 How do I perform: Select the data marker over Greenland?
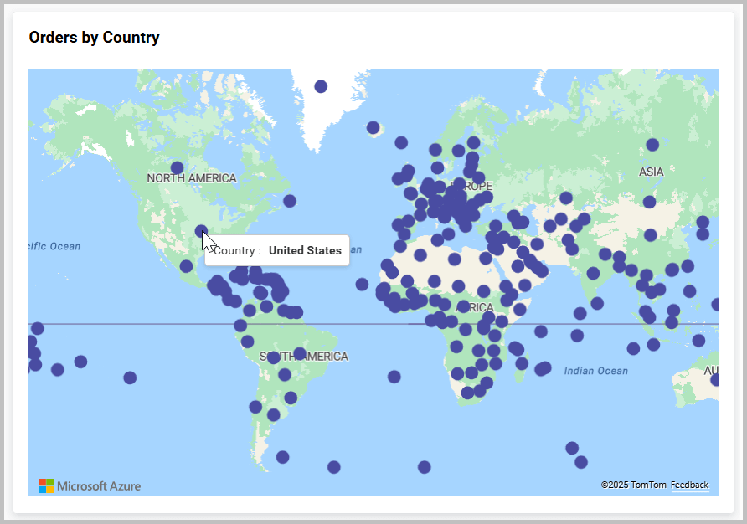pyautogui.click(x=321, y=85)
